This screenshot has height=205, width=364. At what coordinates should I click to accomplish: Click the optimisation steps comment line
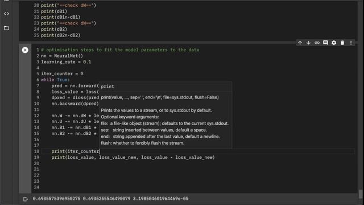tap(120, 50)
